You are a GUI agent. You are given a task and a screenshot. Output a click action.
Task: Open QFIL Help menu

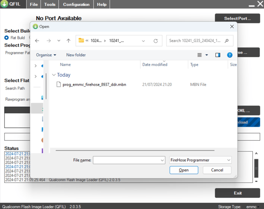102,4
